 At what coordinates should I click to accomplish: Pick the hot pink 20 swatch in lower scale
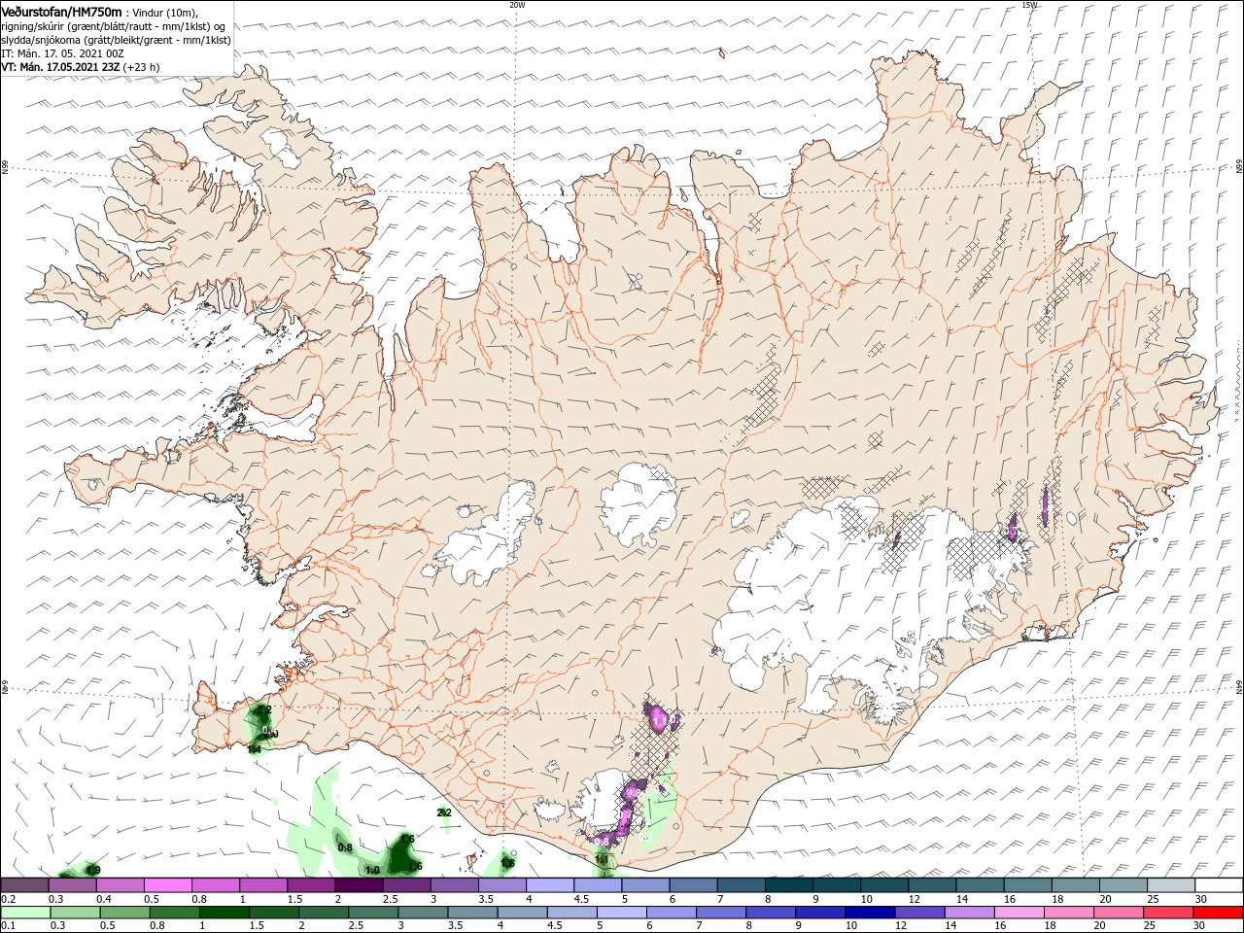pos(1119,913)
